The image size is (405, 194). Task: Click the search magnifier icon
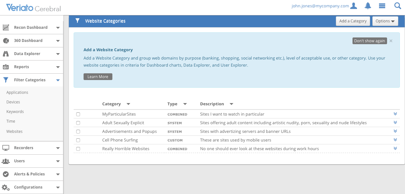pyautogui.click(x=398, y=6)
